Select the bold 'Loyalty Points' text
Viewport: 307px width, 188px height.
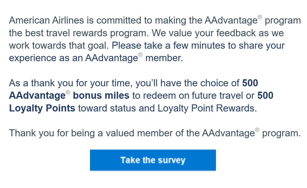42,108
